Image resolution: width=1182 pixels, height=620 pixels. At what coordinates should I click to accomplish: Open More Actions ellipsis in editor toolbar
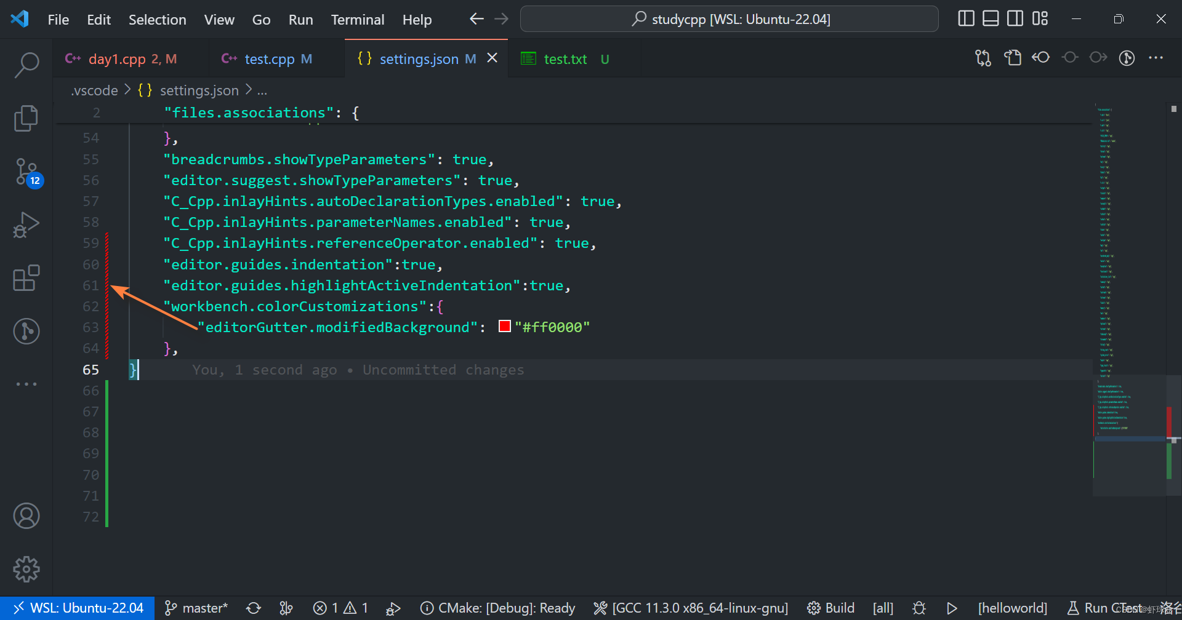click(1156, 58)
